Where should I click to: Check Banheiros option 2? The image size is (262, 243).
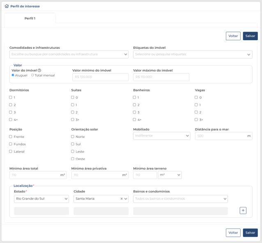134,105
